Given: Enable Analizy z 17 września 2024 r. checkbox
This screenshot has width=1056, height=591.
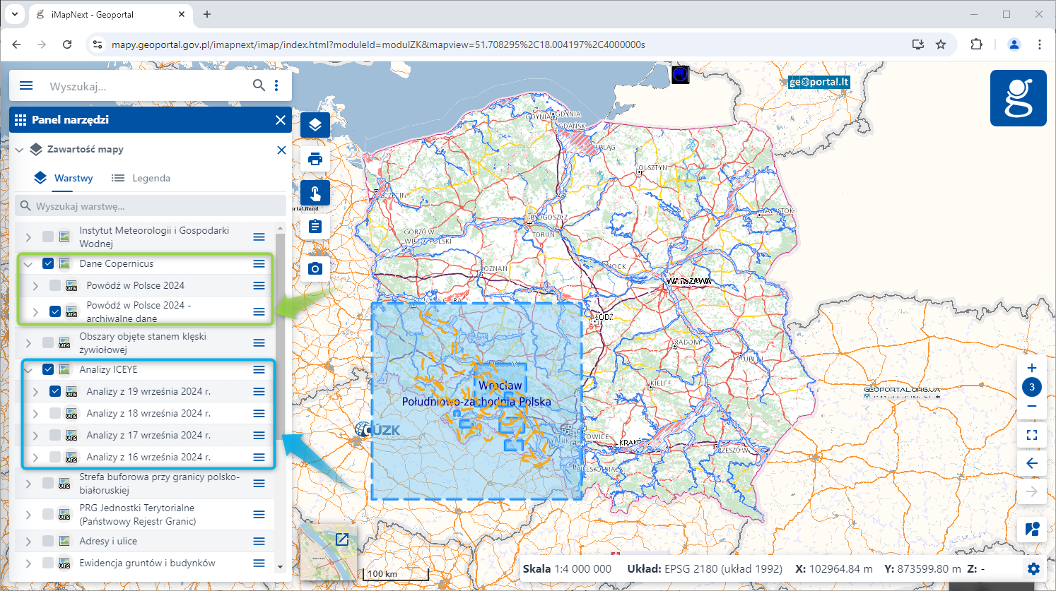Looking at the screenshot, I should tap(55, 435).
